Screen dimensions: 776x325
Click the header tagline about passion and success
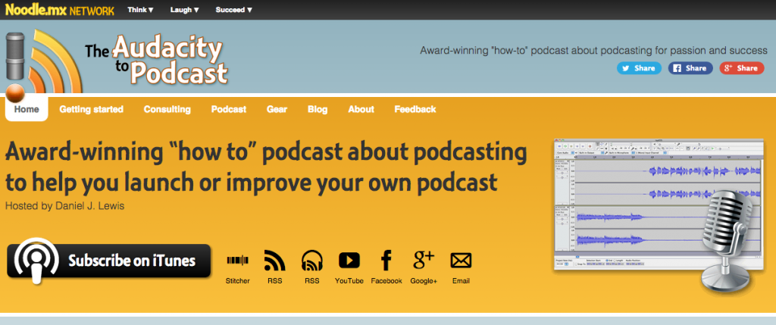tap(593, 51)
